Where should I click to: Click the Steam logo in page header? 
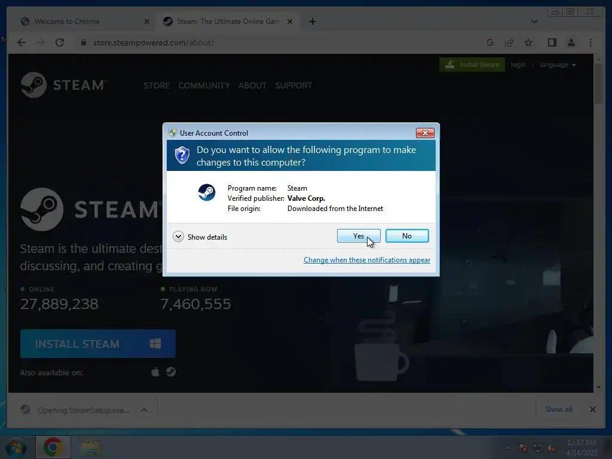[x=63, y=85]
